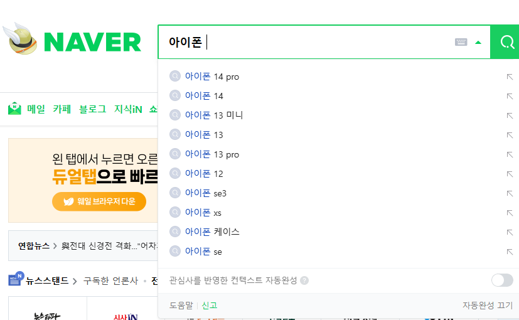Toggle context-based autocomplete switch

[x=502, y=280]
